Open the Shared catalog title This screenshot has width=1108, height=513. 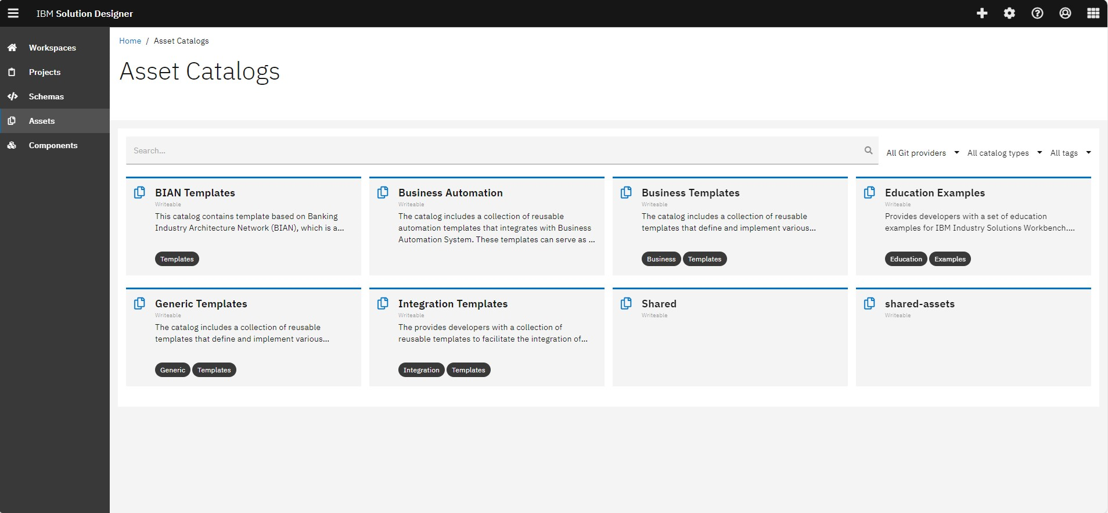point(659,304)
